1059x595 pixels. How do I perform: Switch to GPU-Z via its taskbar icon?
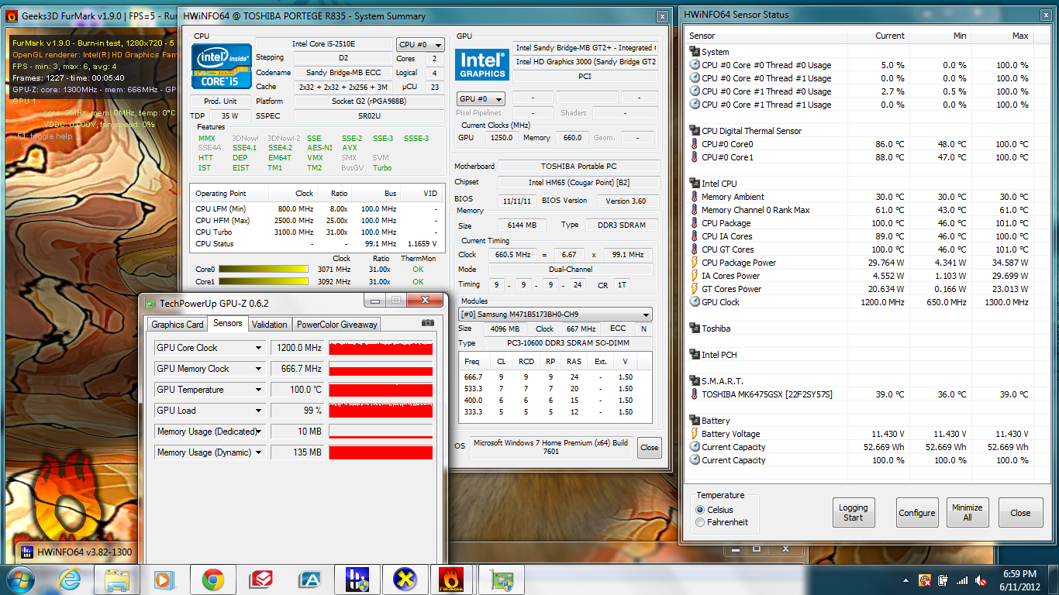click(501, 579)
